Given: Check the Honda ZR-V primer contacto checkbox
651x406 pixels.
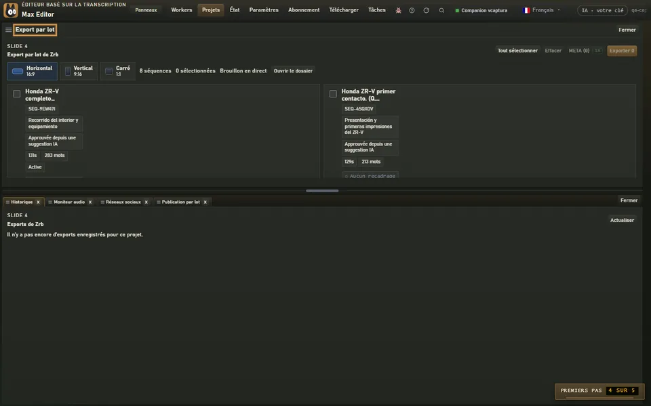Looking at the screenshot, I should pyautogui.click(x=333, y=94).
